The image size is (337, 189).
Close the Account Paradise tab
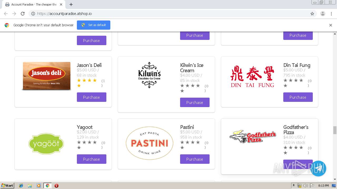61,4
